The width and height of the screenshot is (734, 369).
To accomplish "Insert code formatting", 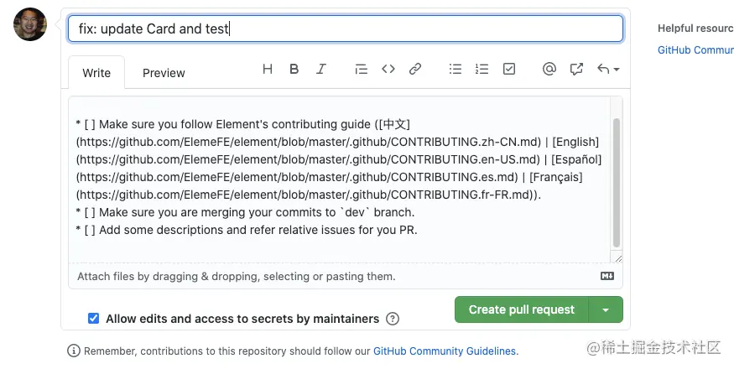I will 388,70.
